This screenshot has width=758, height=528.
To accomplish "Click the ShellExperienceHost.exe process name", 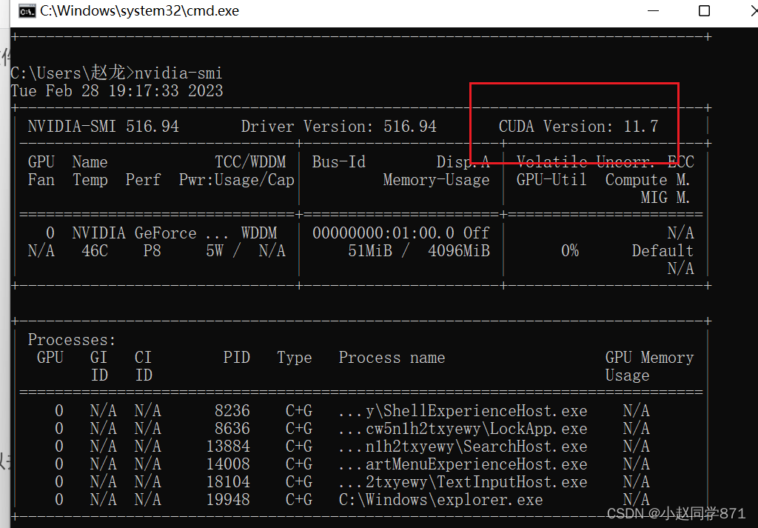I will (x=463, y=411).
